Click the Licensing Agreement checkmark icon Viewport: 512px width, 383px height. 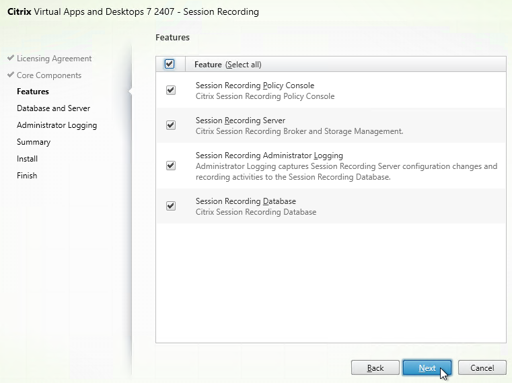pyautogui.click(x=11, y=58)
